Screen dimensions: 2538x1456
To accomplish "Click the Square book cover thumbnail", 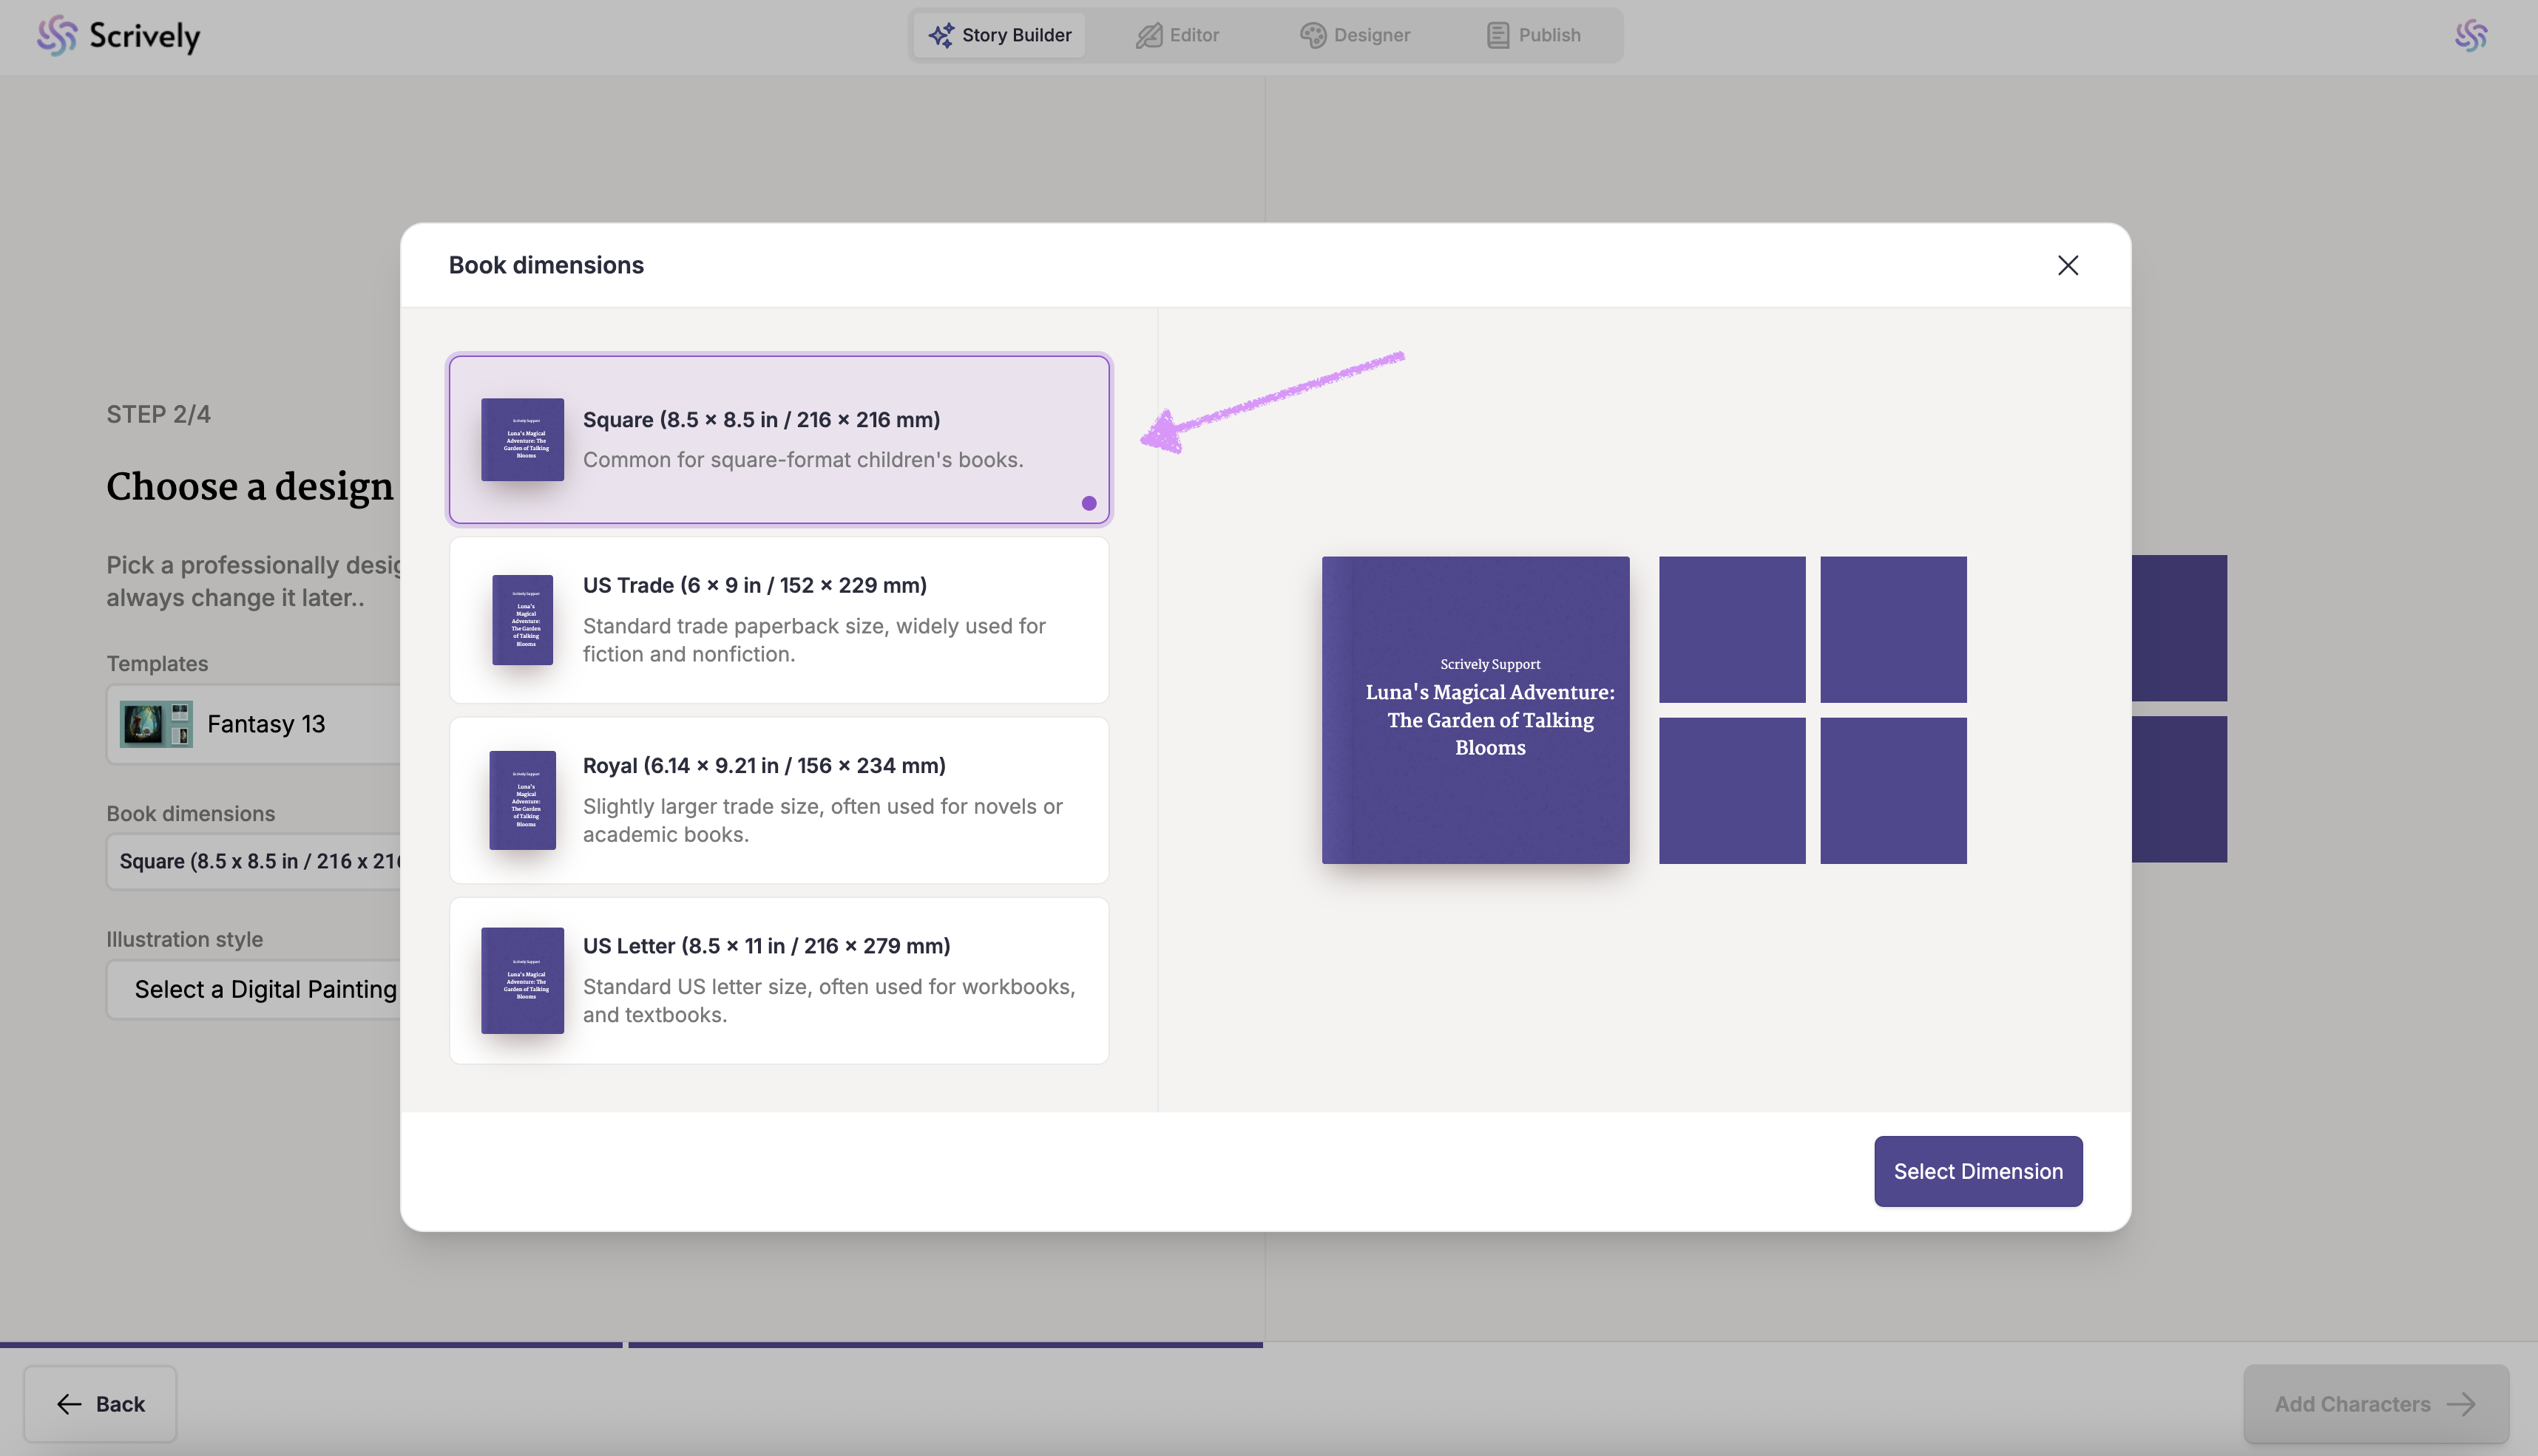I will pyautogui.click(x=522, y=439).
